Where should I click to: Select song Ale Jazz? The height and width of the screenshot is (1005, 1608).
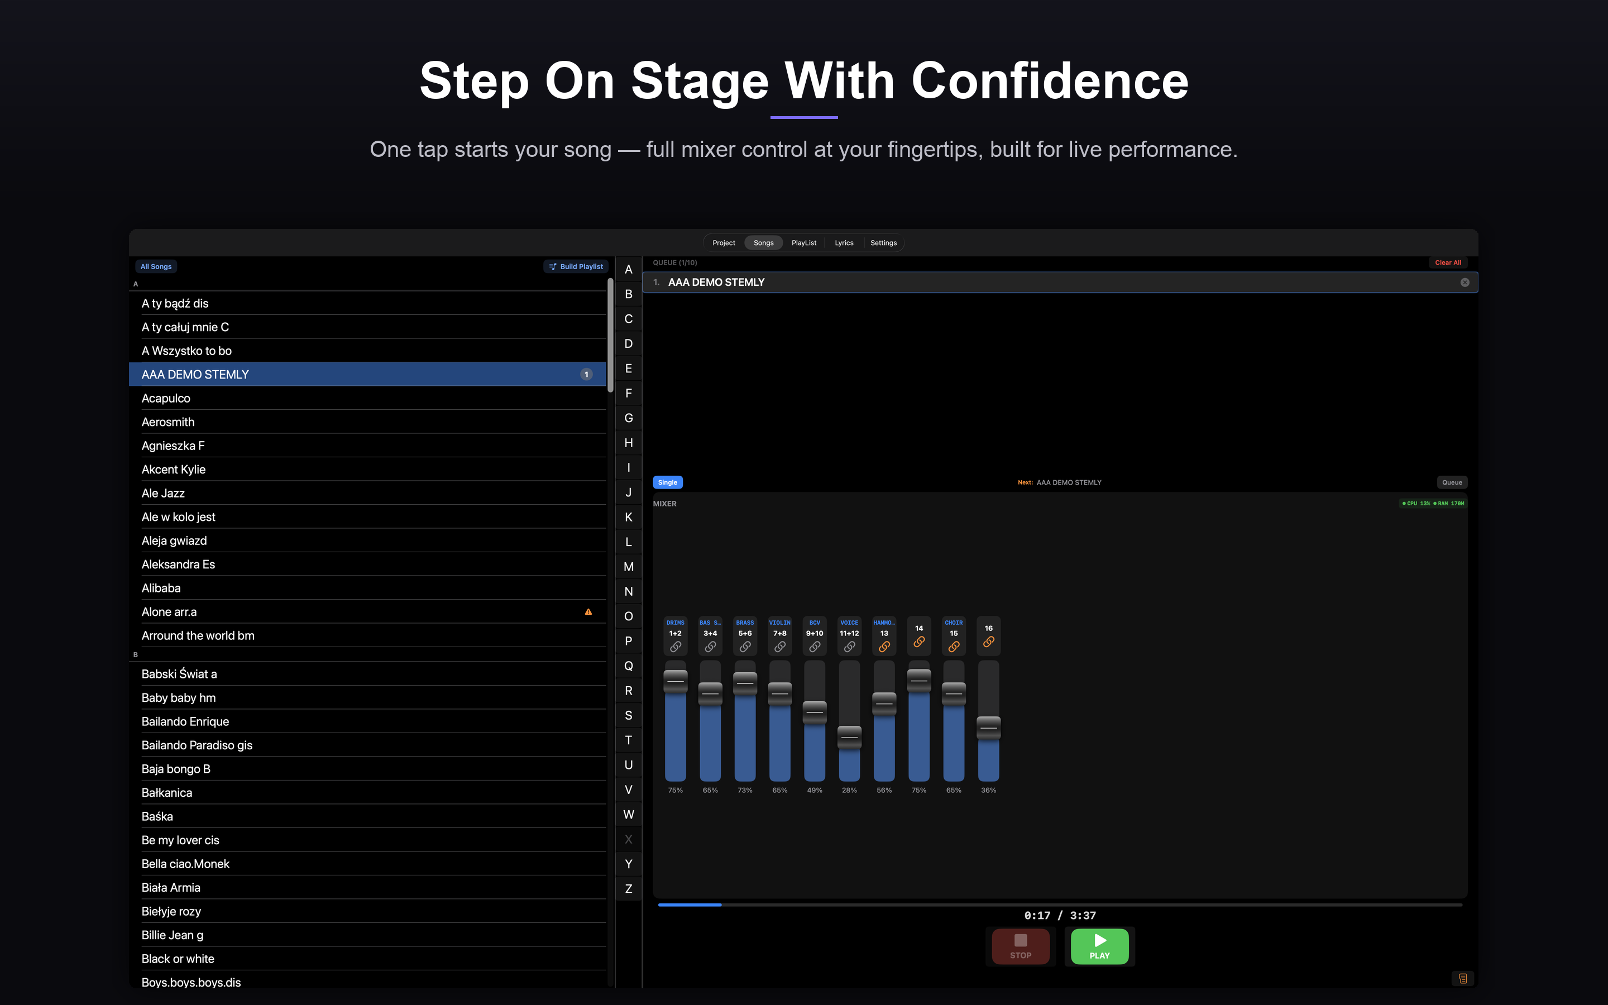click(x=367, y=493)
